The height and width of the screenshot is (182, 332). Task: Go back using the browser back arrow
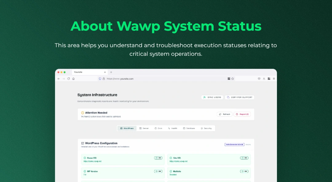(59, 79)
